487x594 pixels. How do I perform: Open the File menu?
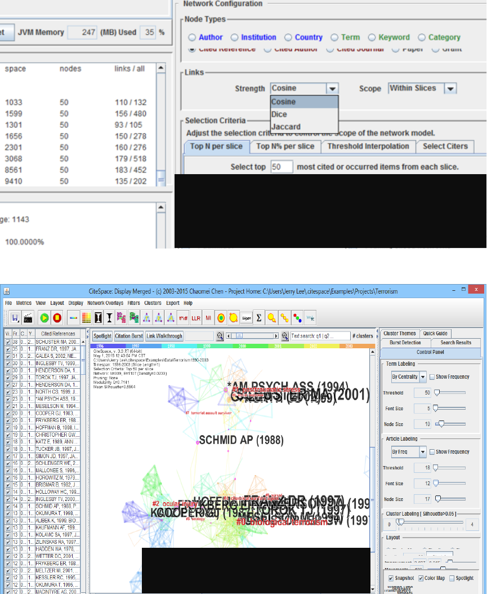(8, 303)
